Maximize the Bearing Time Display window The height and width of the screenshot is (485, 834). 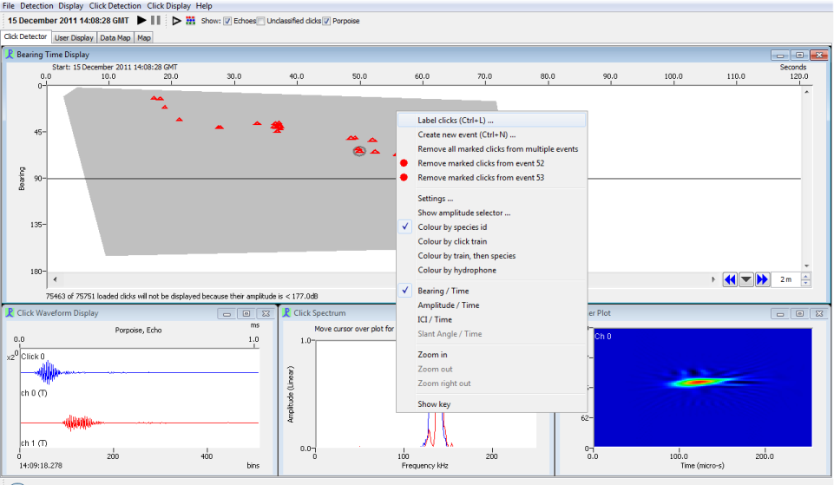[800, 56]
